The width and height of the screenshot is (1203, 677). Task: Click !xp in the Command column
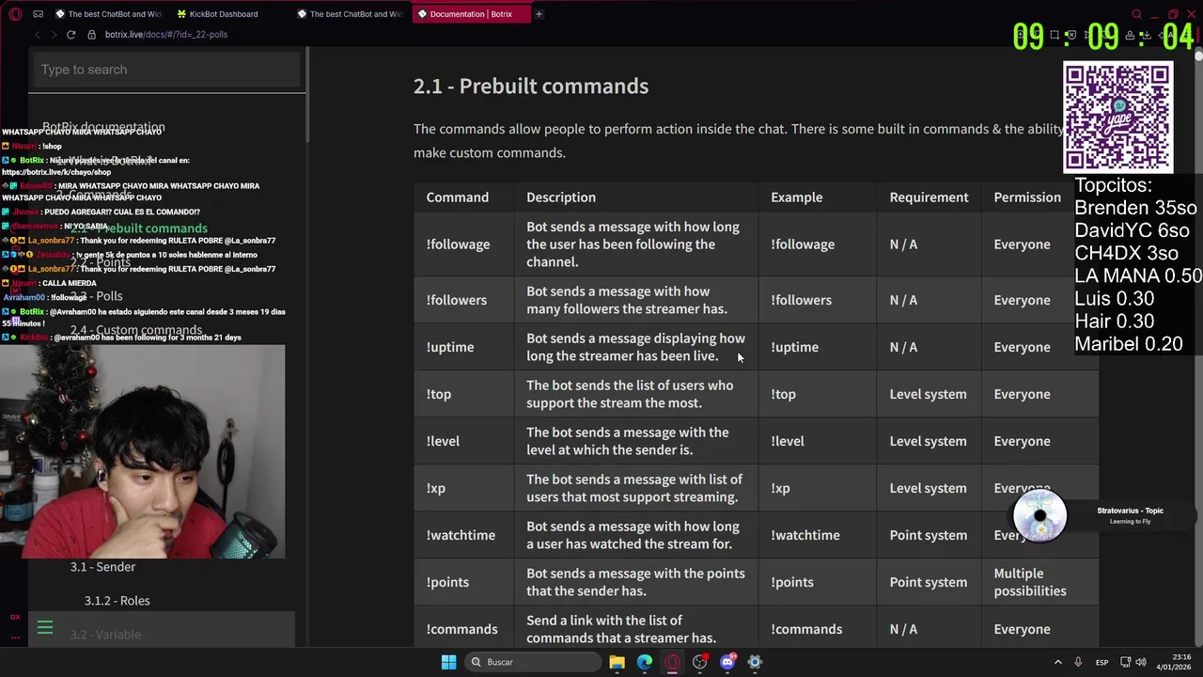(x=436, y=488)
